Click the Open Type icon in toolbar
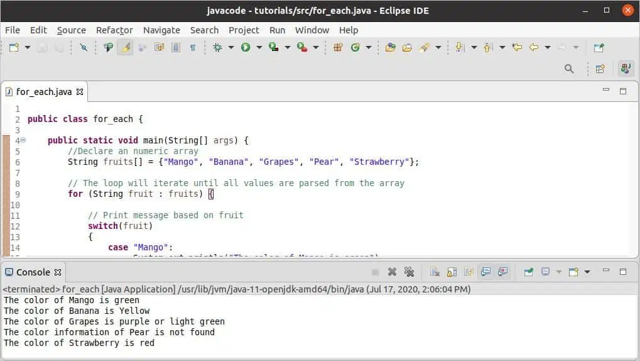The width and height of the screenshot is (640, 361). point(390,47)
